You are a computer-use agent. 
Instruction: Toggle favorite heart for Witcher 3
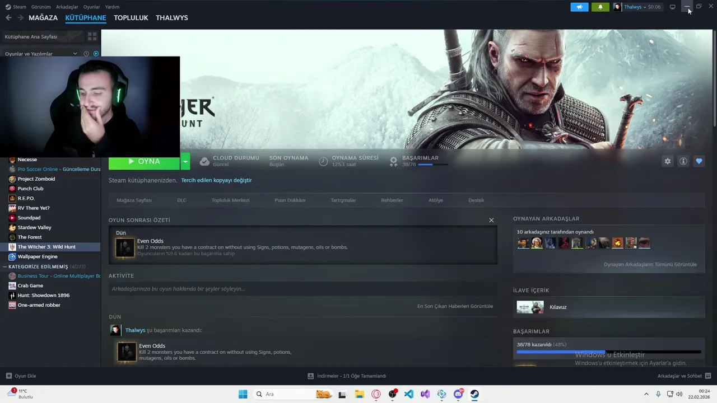coord(699,161)
